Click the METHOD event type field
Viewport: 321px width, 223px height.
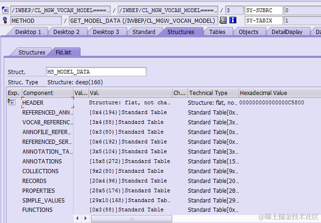[36, 20]
